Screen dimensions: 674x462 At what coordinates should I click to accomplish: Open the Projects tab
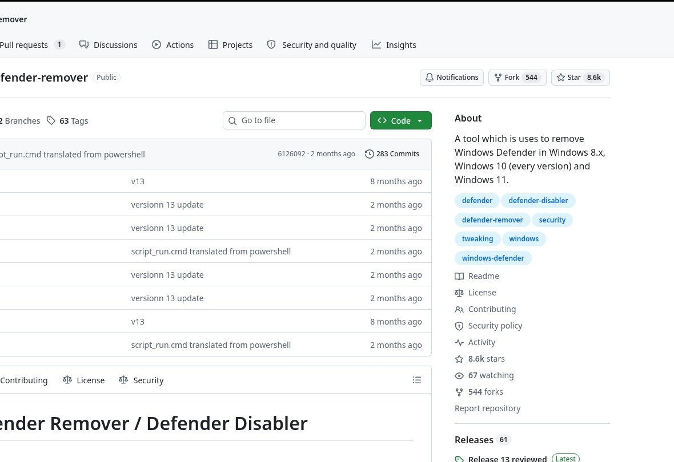coord(230,44)
